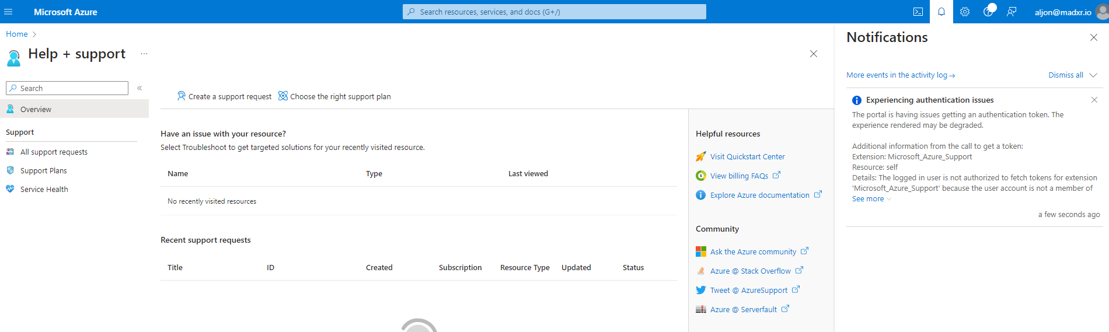Open Explore Azure documentation link
Viewport: 1109px width, 332px height.
760,195
